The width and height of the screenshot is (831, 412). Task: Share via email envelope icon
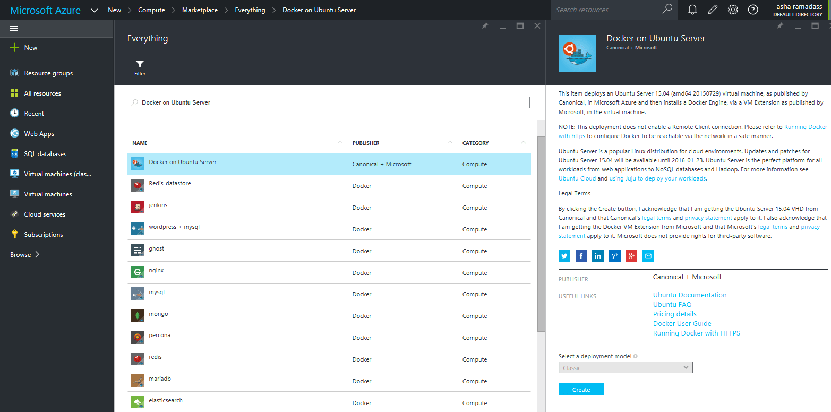[x=648, y=256]
